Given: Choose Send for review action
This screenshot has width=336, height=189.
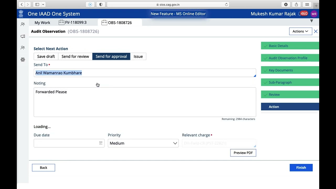Looking at the screenshot, I should point(75,56).
